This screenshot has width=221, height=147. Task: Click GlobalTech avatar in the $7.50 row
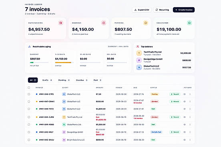coord(64,94)
